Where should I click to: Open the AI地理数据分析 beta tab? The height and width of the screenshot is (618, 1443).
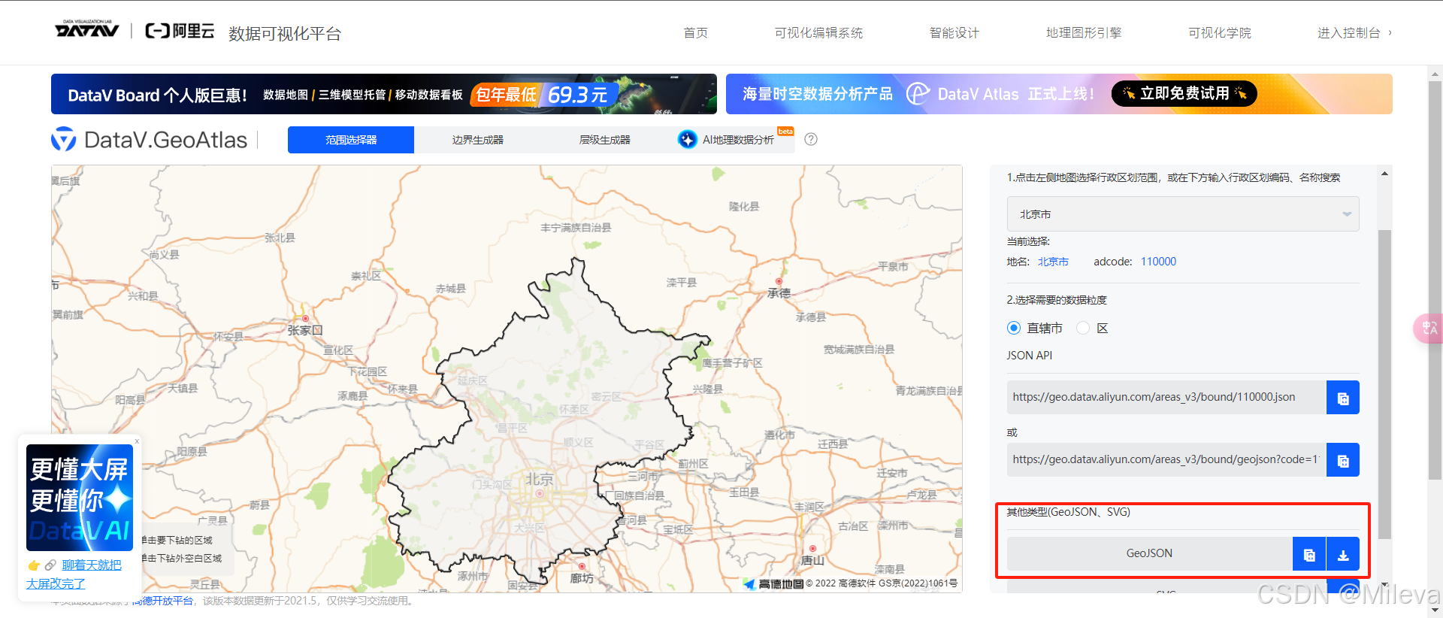click(x=732, y=140)
